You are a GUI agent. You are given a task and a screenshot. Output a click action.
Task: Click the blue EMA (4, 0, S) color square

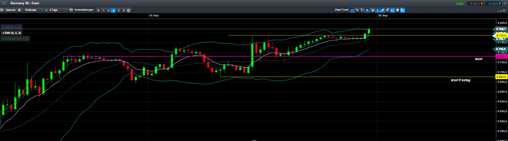(3, 27)
